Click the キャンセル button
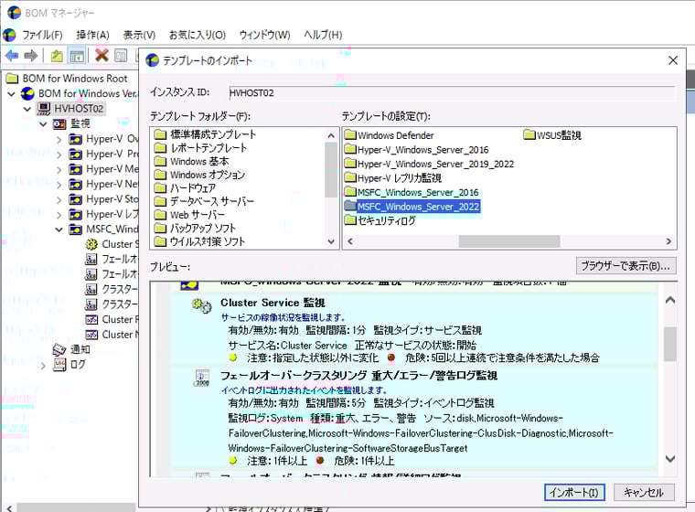This screenshot has width=695, height=512. [x=644, y=492]
